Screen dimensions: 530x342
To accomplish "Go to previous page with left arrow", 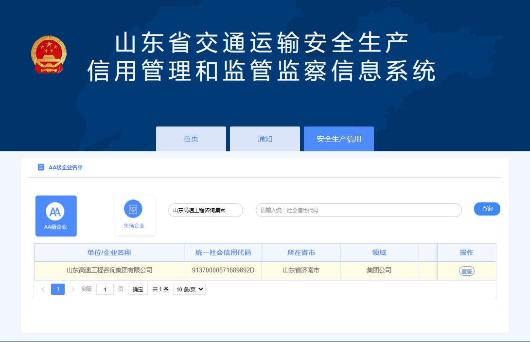I will 43,289.
